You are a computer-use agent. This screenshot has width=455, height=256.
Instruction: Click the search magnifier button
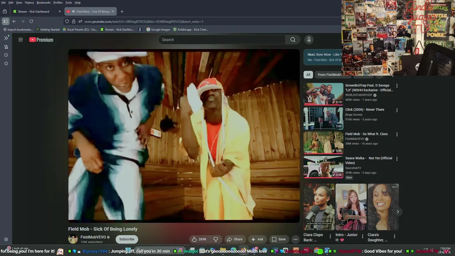click(x=293, y=40)
